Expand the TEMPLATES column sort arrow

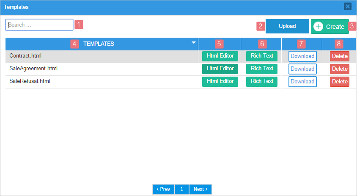point(194,43)
